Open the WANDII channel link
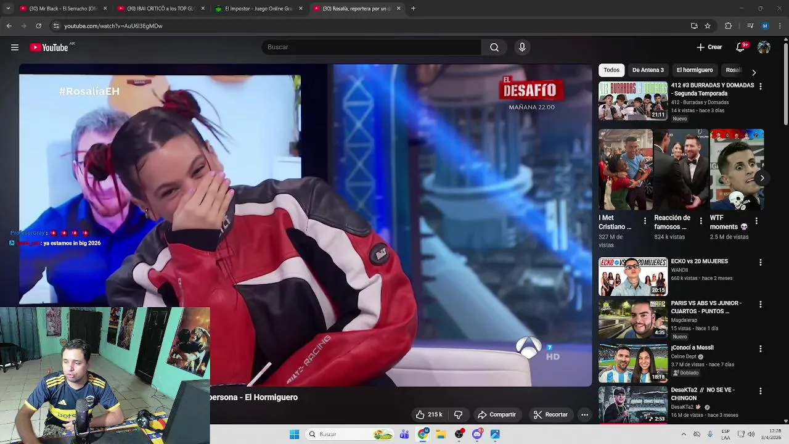This screenshot has width=789, height=444. click(x=679, y=270)
